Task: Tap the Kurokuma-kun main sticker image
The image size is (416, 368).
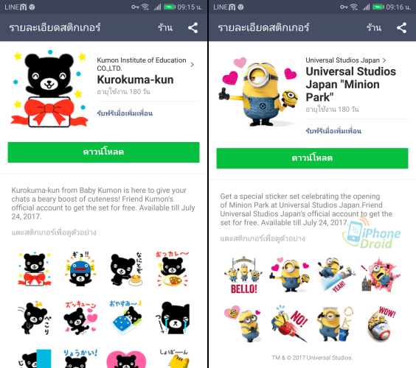Action: tap(49, 89)
